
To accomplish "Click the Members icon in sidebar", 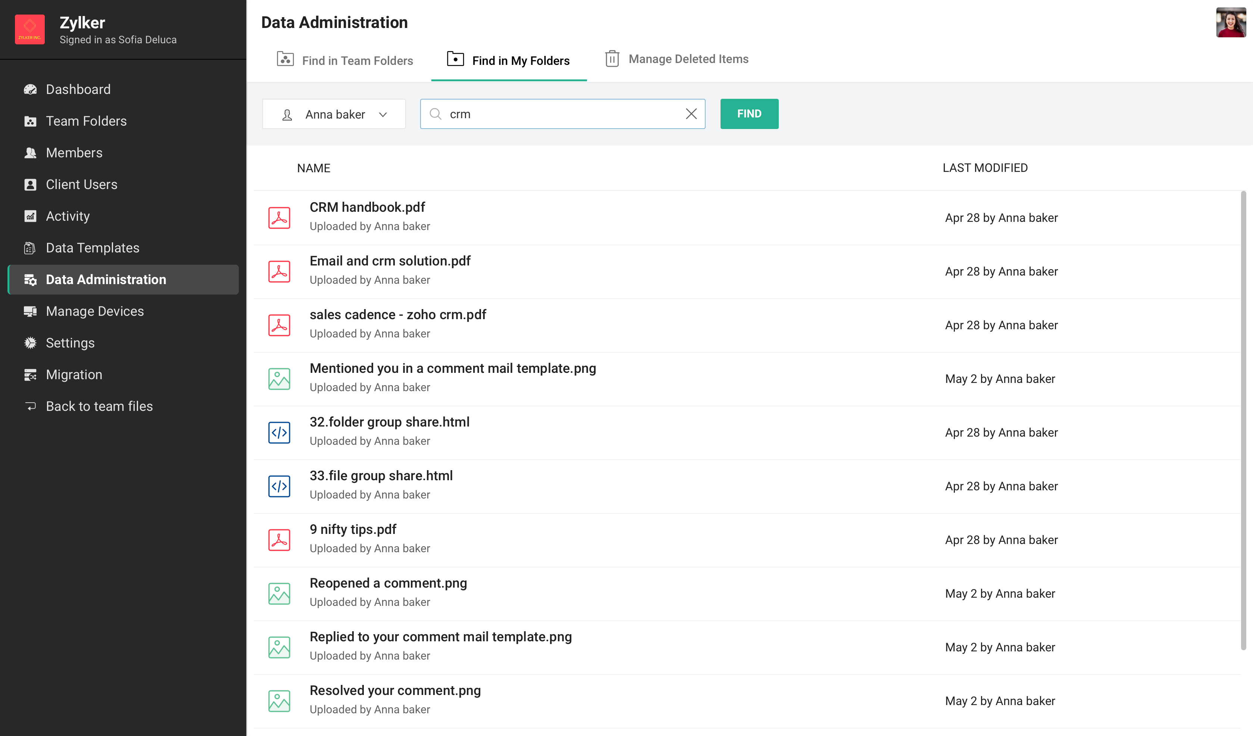I will (x=30, y=152).
